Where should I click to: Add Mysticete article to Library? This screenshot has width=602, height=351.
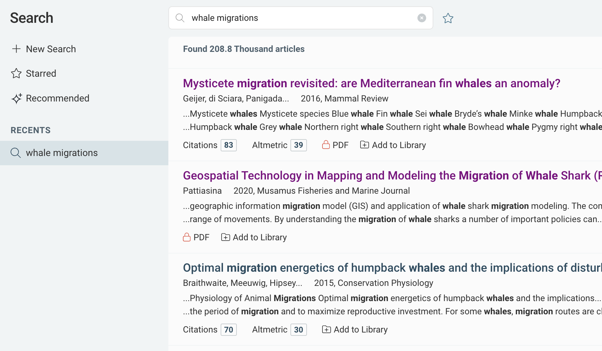point(393,145)
